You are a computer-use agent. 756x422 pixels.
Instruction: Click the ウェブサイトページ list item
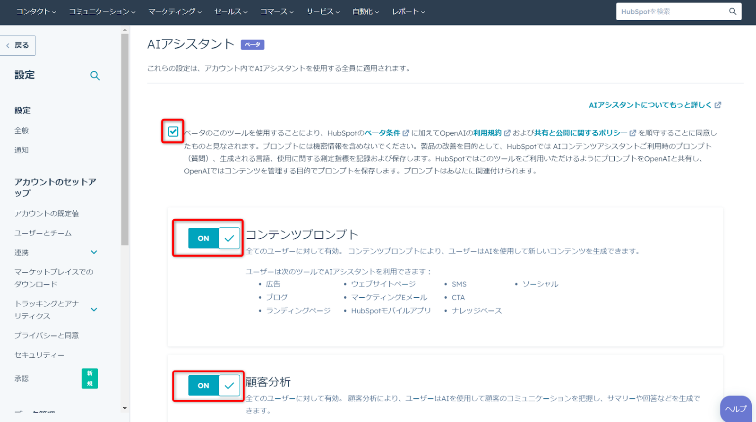point(383,284)
